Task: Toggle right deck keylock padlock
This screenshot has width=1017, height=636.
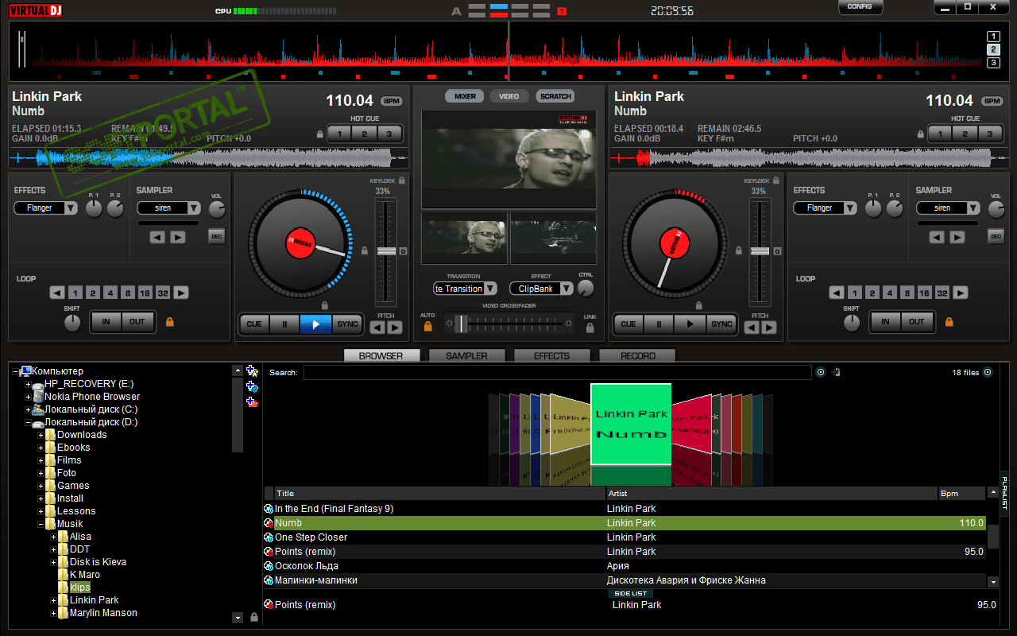Action: coord(776,180)
